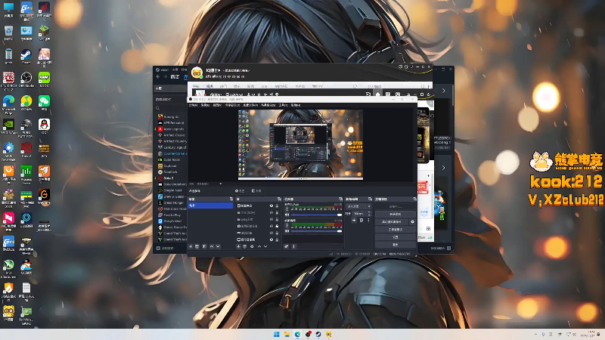The width and height of the screenshot is (605, 340).
Task: Show next Steam featured item with top arrow
Action: pos(443,91)
